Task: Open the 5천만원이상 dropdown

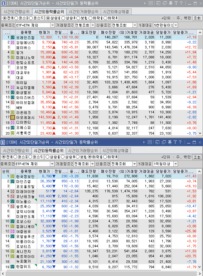Action: click(x=176, y=25)
